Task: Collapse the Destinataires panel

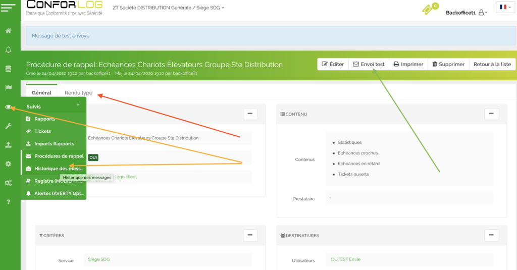Action: [x=491, y=235]
